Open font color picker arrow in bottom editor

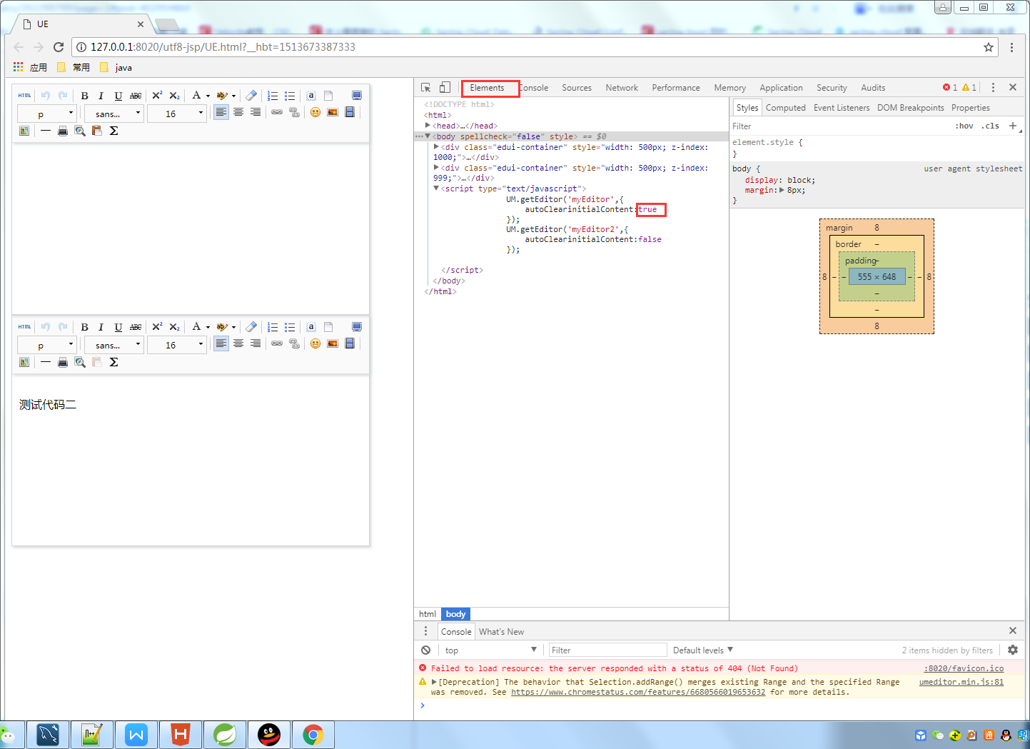[208, 327]
